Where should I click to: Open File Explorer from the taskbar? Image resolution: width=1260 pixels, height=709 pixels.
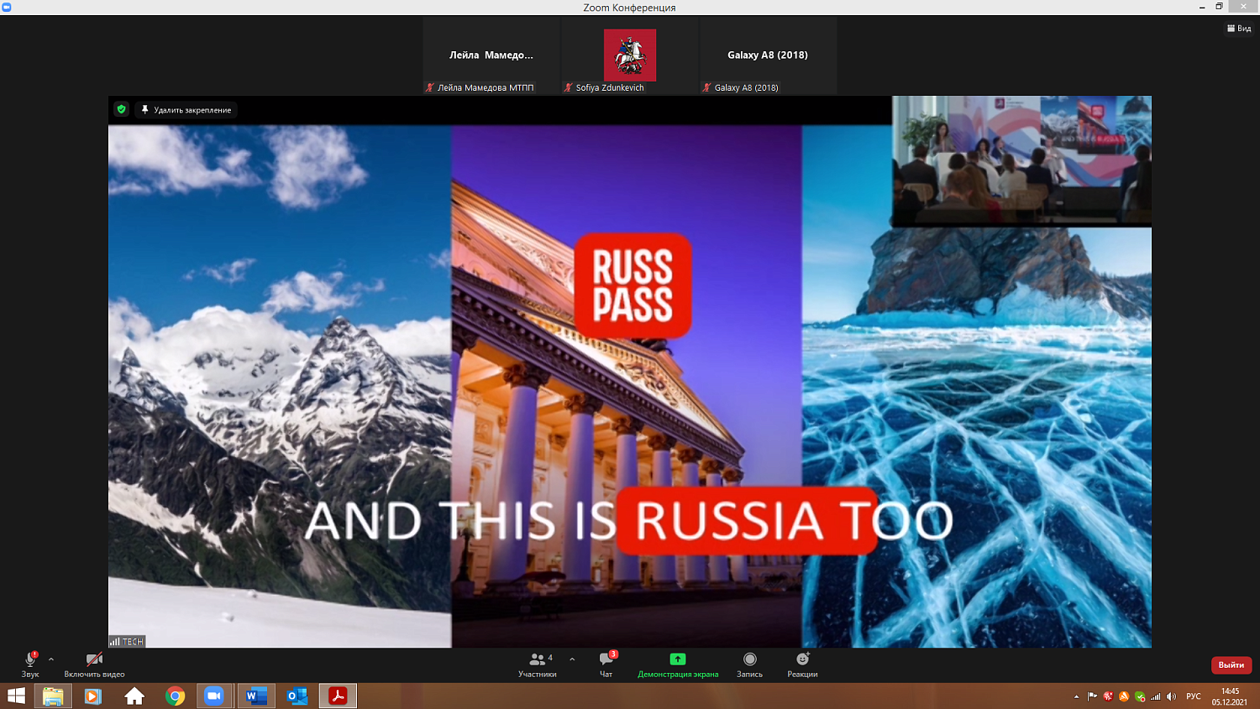click(x=53, y=696)
